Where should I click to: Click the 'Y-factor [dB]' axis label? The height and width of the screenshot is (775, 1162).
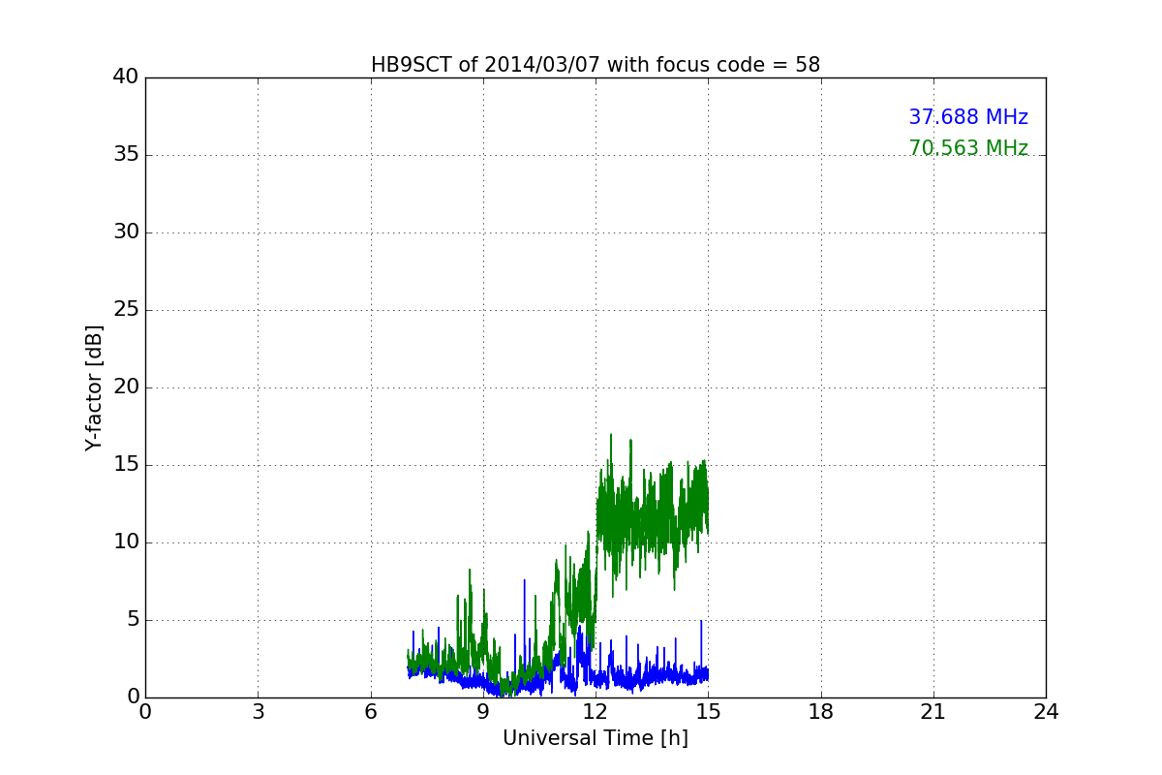(x=94, y=387)
